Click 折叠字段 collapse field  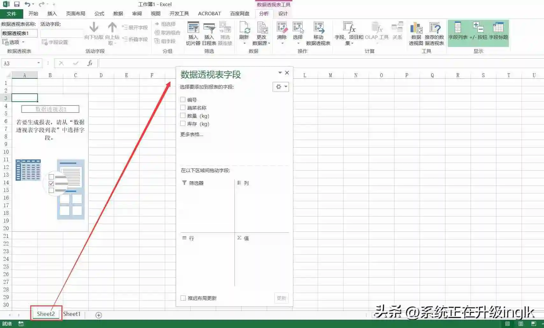pyautogui.click(x=135, y=39)
